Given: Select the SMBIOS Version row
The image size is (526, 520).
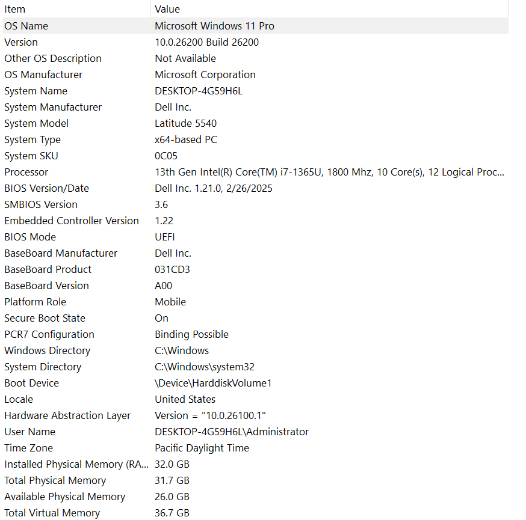Looking at the screenshot, I should tap(256, 204).
